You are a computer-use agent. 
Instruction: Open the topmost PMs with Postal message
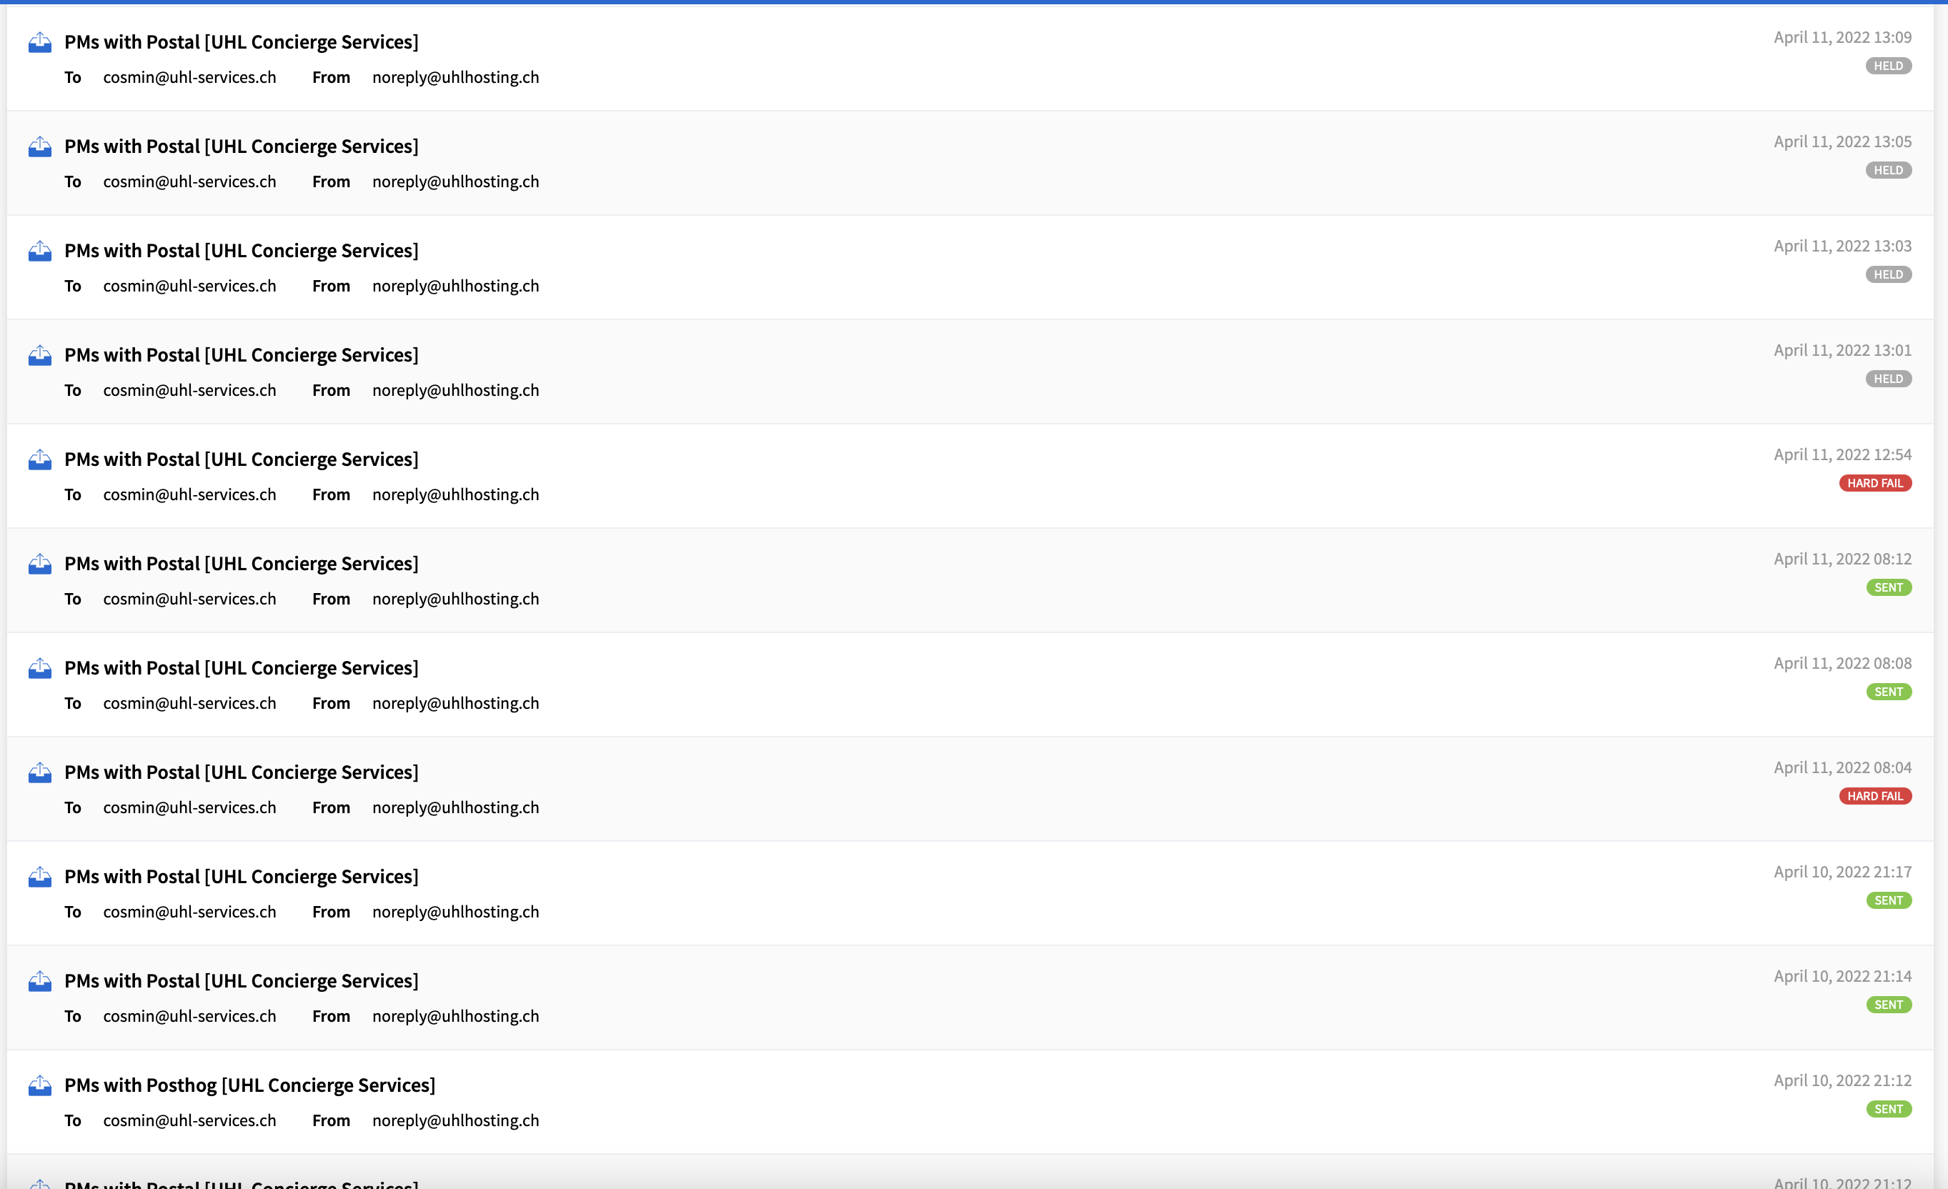pyautogui.click(x=241, y=42)
